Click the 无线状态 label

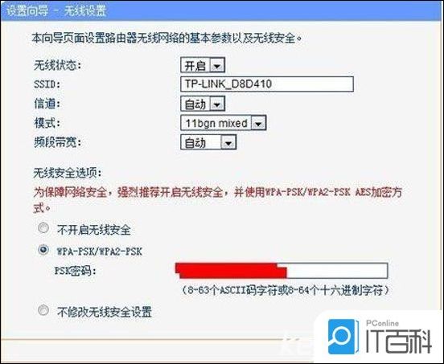[x=57, y=65]
